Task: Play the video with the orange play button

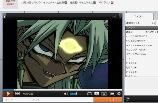Action: click(x=8, y=94)
